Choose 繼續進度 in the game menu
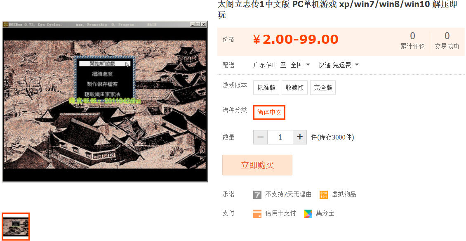The width and height of the screenshot is (466, 241). pos(102,74)
